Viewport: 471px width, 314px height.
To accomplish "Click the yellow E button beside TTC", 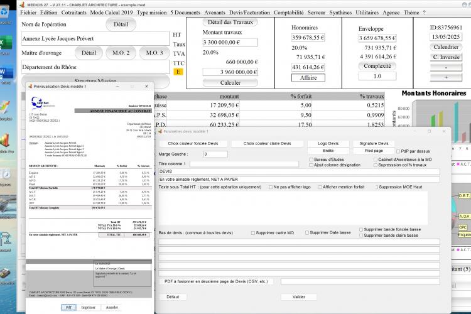I will 178,72.
